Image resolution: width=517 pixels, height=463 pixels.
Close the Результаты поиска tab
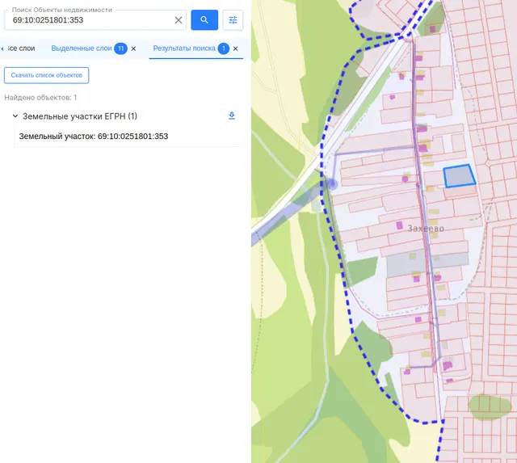click(x=235, y=48)
